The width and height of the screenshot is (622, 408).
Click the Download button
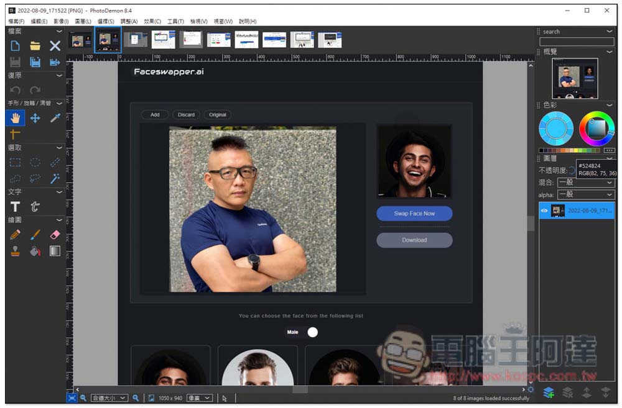pos(414,240)
